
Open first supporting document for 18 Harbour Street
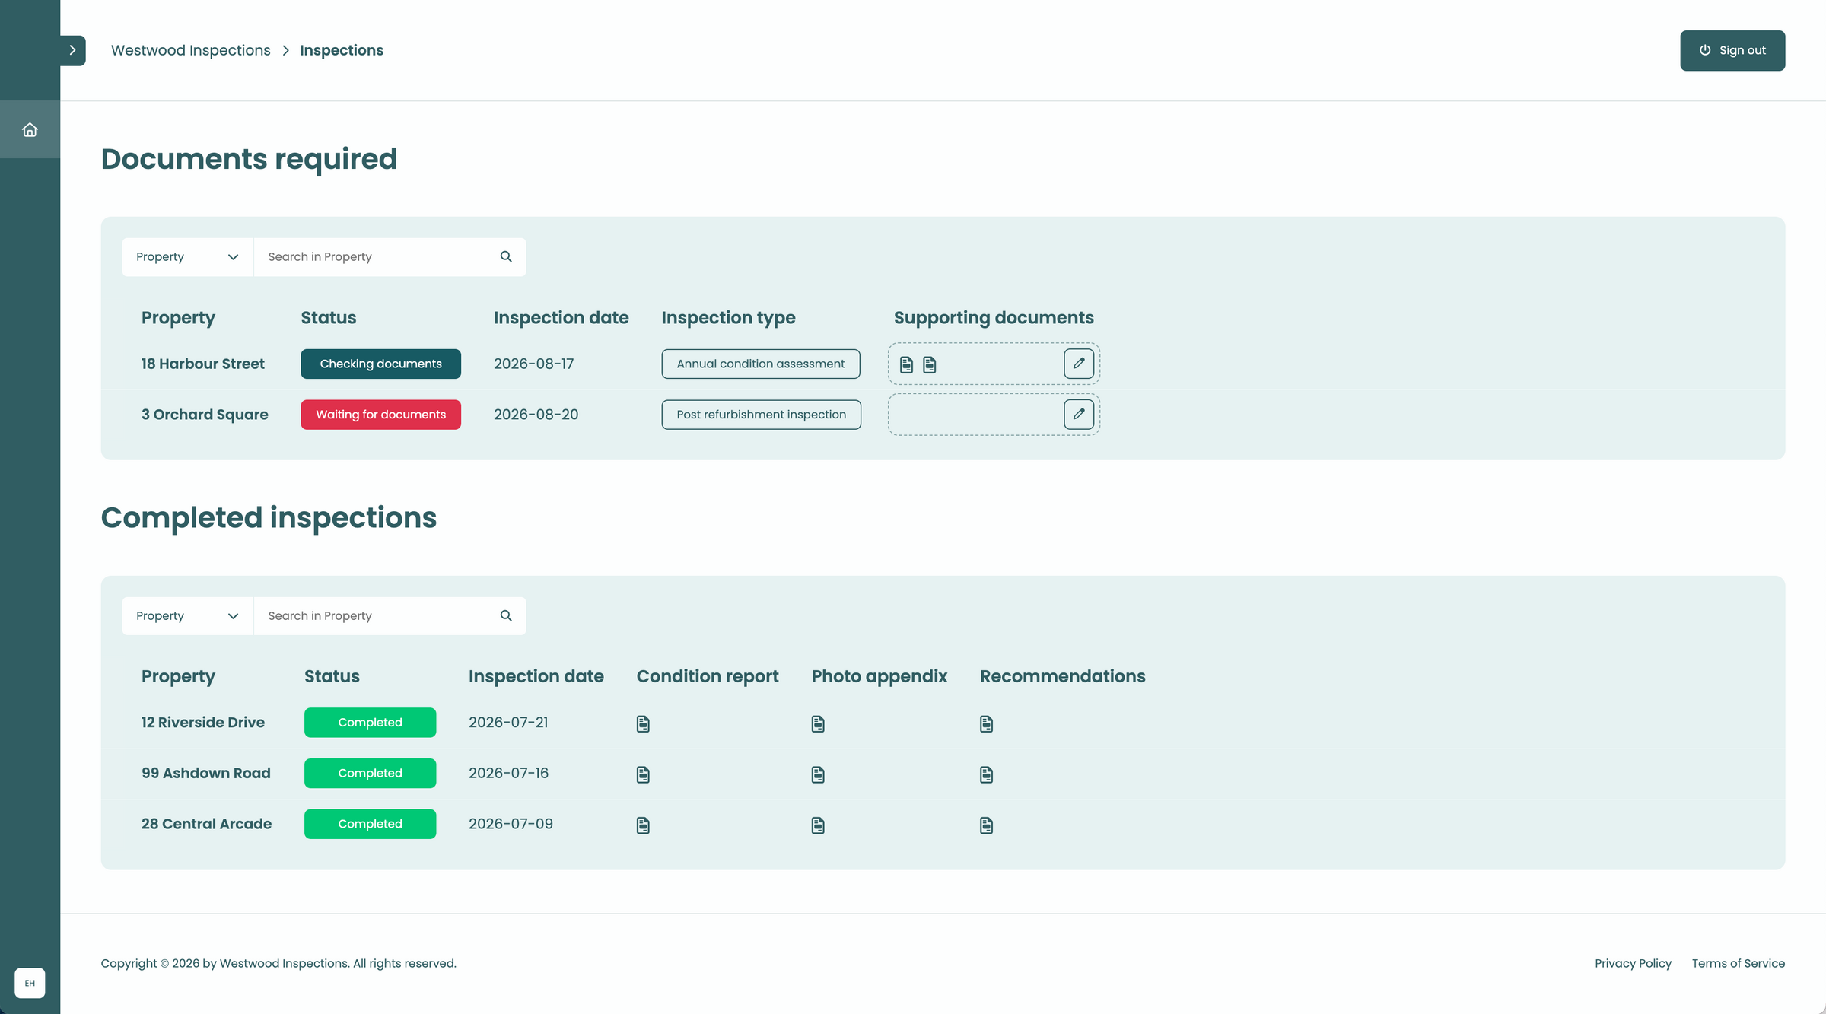[906, 364]
